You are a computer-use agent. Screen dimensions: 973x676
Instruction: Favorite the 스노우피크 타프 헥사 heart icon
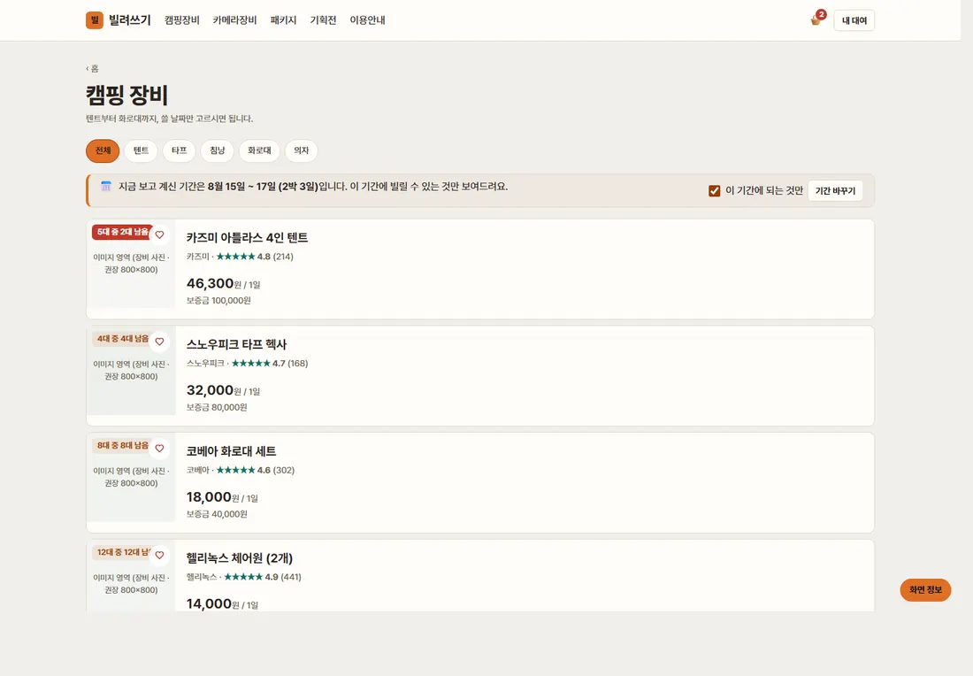159,342
